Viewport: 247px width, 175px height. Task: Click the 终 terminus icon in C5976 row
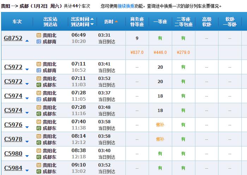point(39,128)
